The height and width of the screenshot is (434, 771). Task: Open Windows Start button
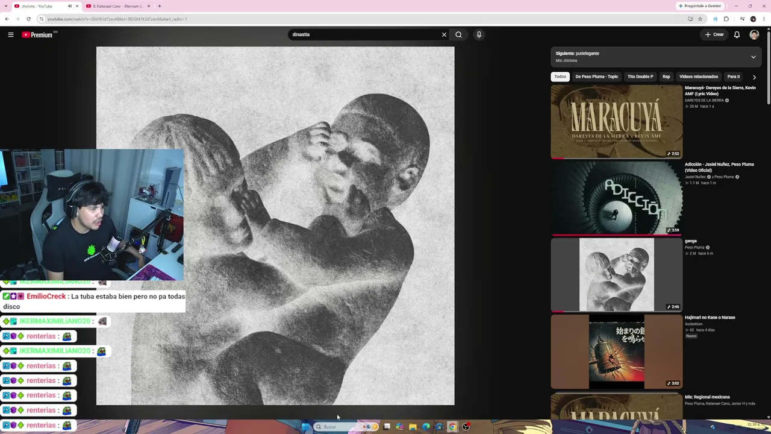[x=305, y=427]
